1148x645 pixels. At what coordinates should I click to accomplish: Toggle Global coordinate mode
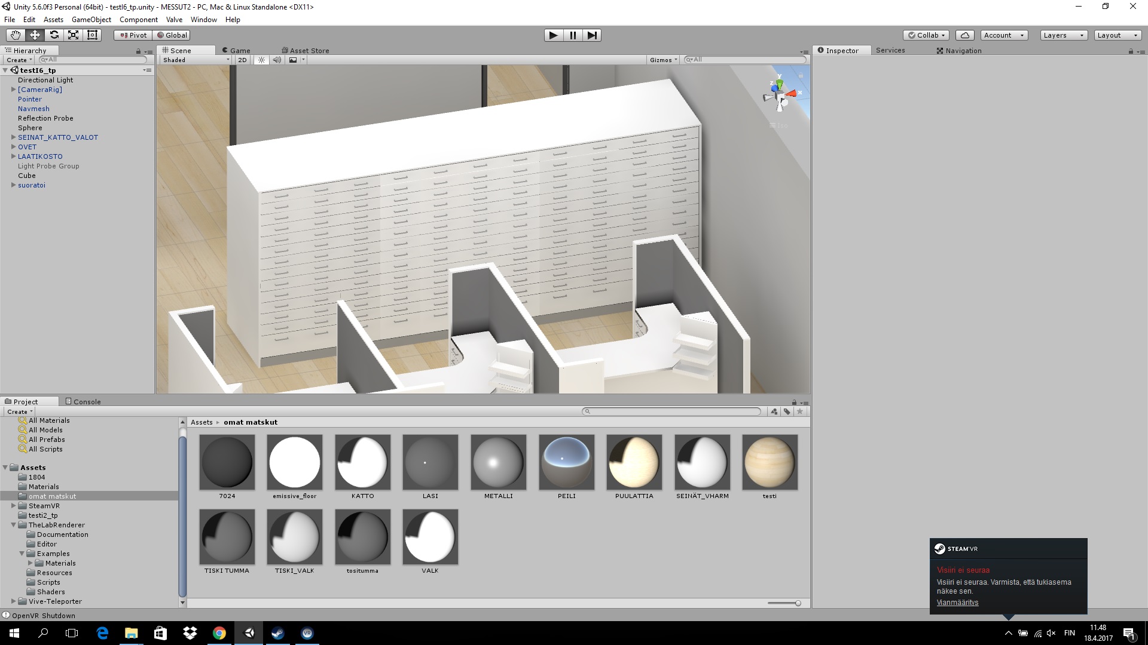coord(172,35)
